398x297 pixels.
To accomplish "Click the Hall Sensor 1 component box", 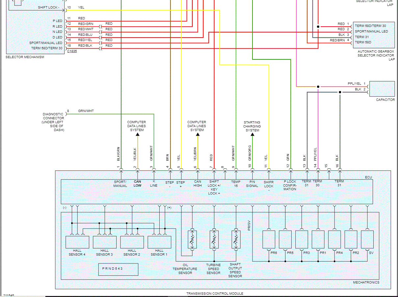I will (x=159, y=242).
